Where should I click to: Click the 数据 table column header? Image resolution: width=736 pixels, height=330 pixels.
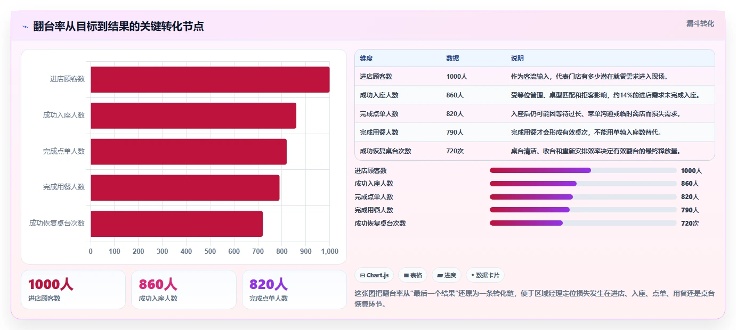pyautogui.click(x=452, y=59)
